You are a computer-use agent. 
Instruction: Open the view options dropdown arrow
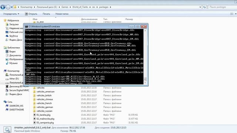click(236, 14)
